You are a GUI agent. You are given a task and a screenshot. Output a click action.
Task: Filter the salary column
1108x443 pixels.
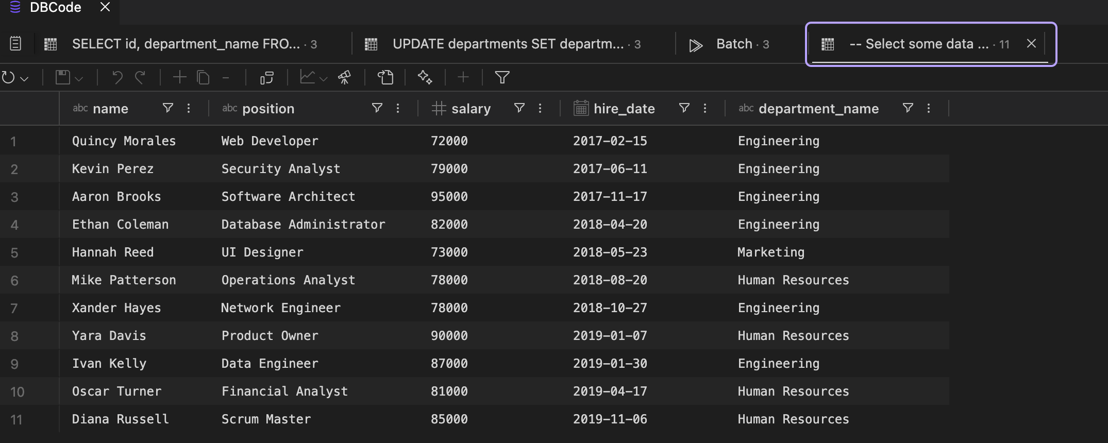point(519,108)
